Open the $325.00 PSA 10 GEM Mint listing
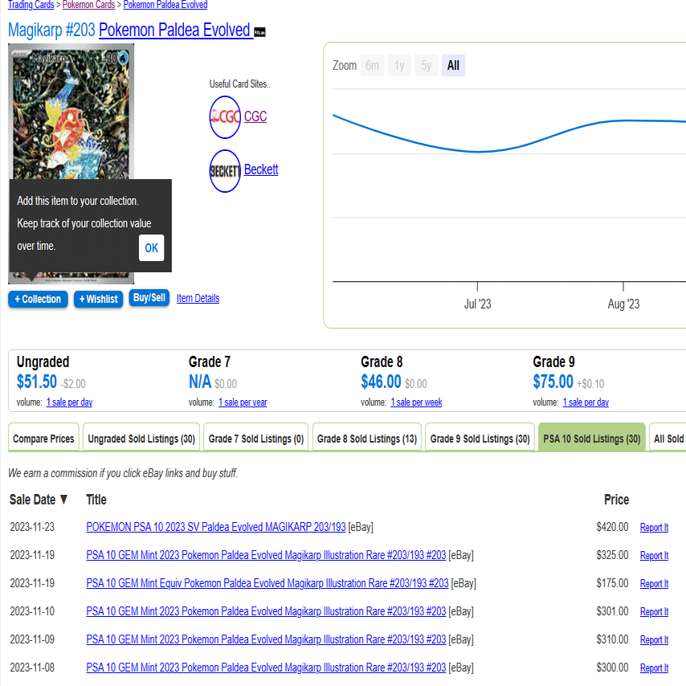 point(266,555)
